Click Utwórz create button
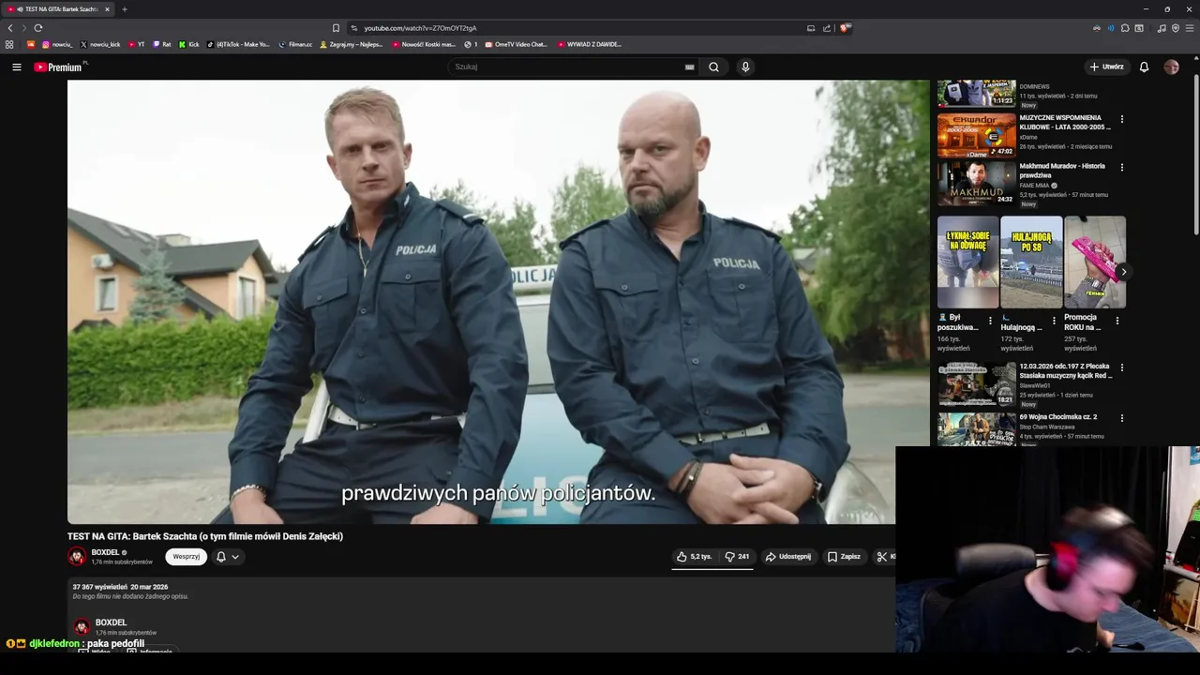Image resolution: width=1200 pixels, height=675 pixels. pyautogui.click(x=1106, y=67)
